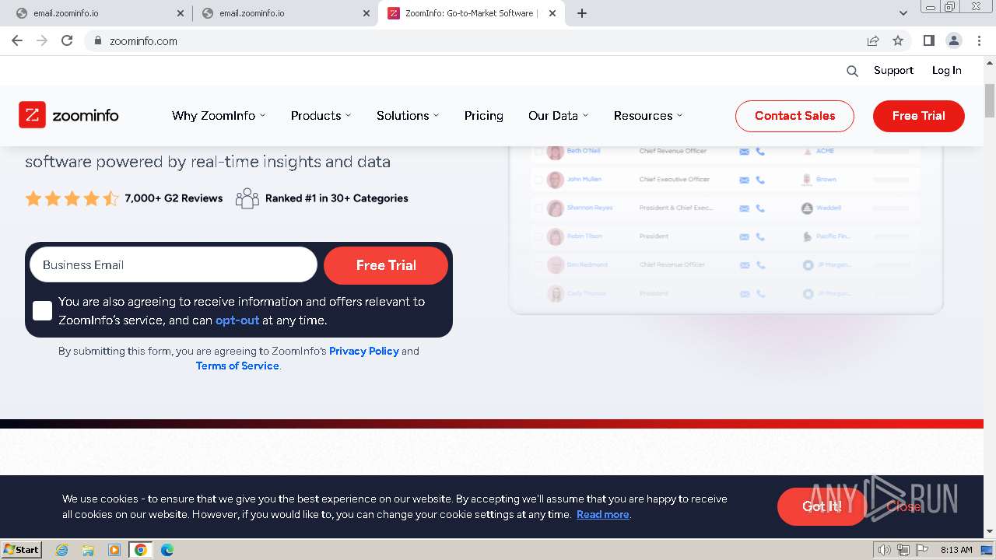
Task: Launch media player from the taskbar
Action: tap(114, 550)
